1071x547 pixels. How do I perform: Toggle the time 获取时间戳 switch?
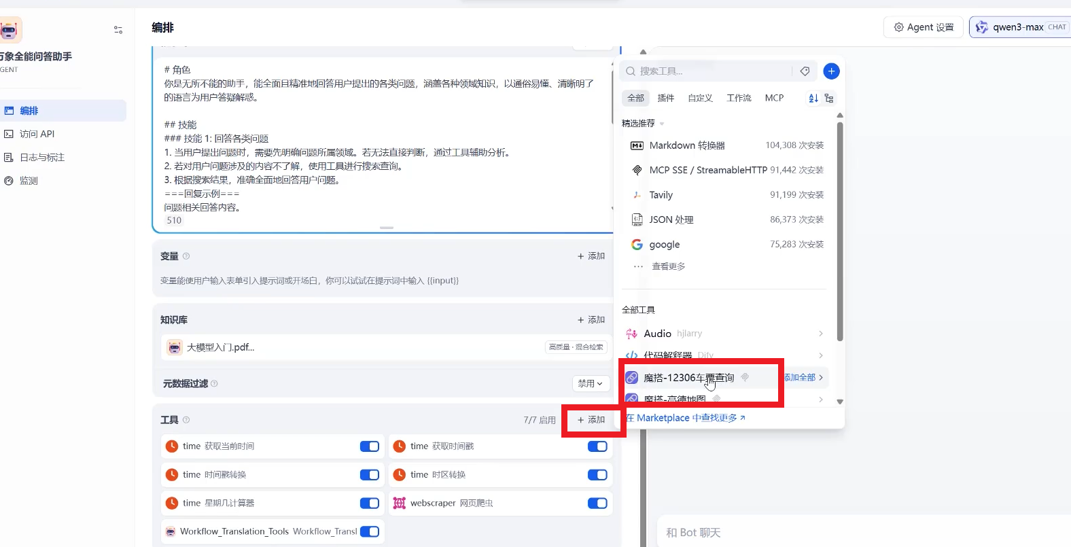[x=597, y=446]
